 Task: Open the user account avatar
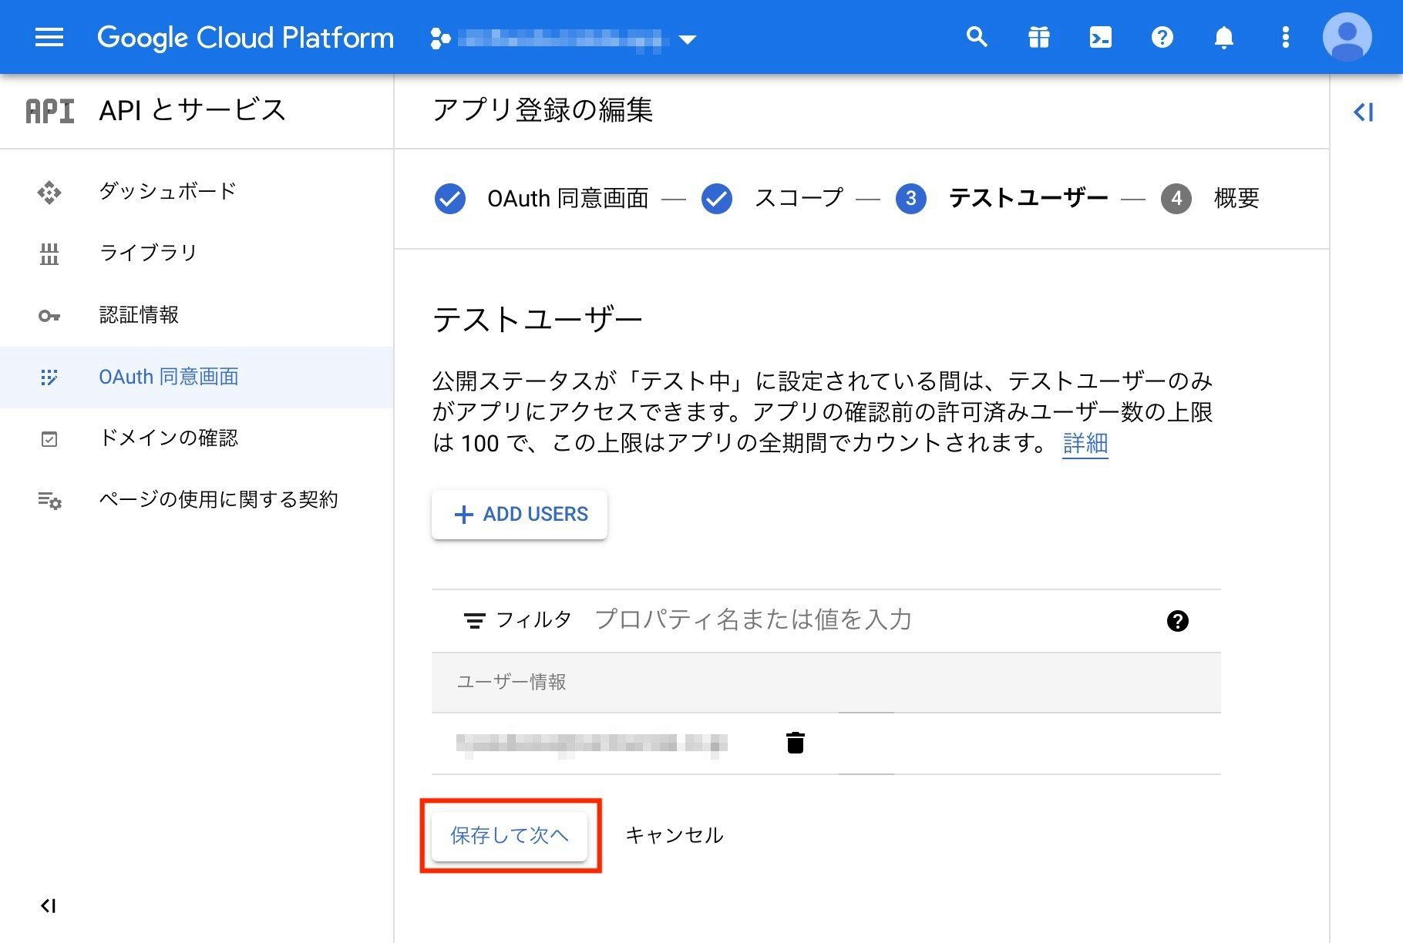[1347, 37]
